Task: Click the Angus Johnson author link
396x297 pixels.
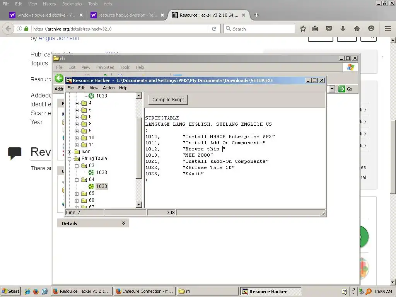Action: (x=59, y=38)
